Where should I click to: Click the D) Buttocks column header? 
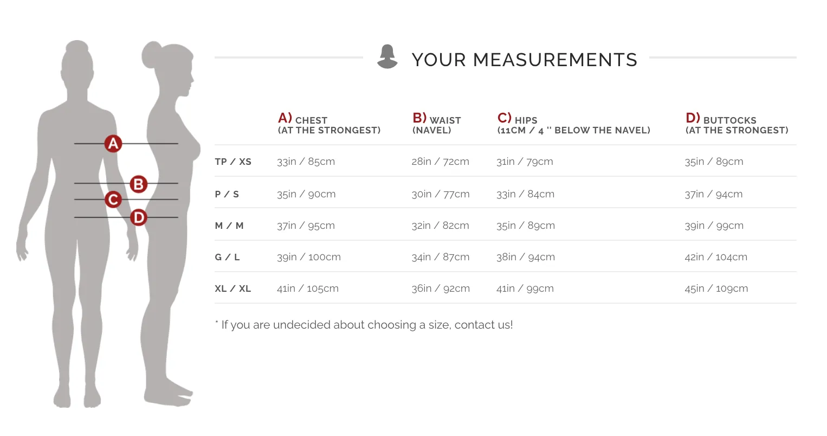736,124
